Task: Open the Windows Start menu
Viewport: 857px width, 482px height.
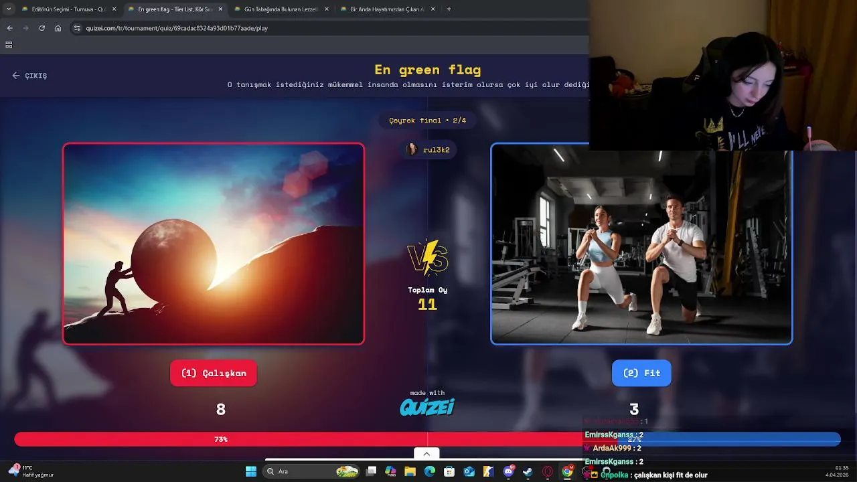Action: [x=250, y=471]
